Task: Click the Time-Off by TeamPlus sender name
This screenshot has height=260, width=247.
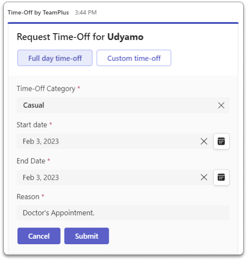Action: tap(38, 12)
